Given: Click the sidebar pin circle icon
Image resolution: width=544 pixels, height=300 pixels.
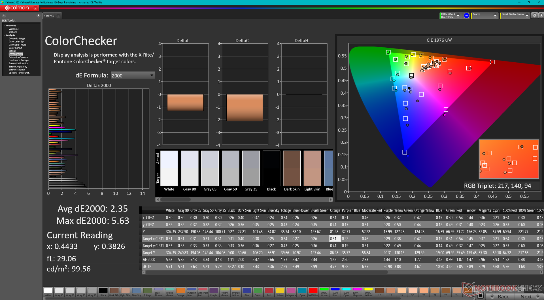Looking at the screenshot, I should coord(4,16).
